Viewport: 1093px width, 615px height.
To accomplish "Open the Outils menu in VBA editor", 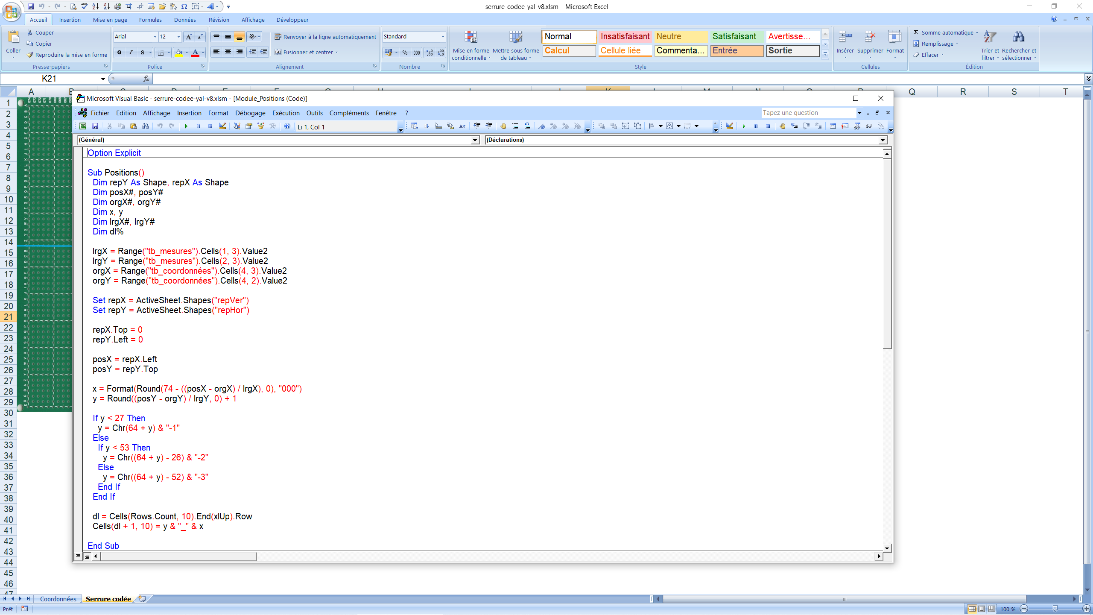I will [x=315, y=113].
